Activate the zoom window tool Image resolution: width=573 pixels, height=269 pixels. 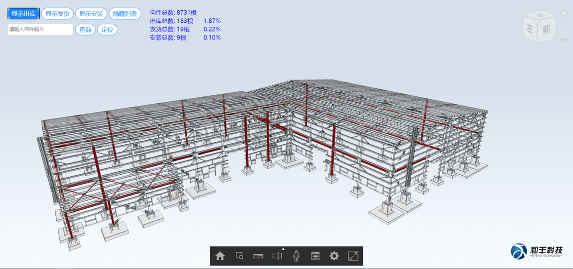240,256
